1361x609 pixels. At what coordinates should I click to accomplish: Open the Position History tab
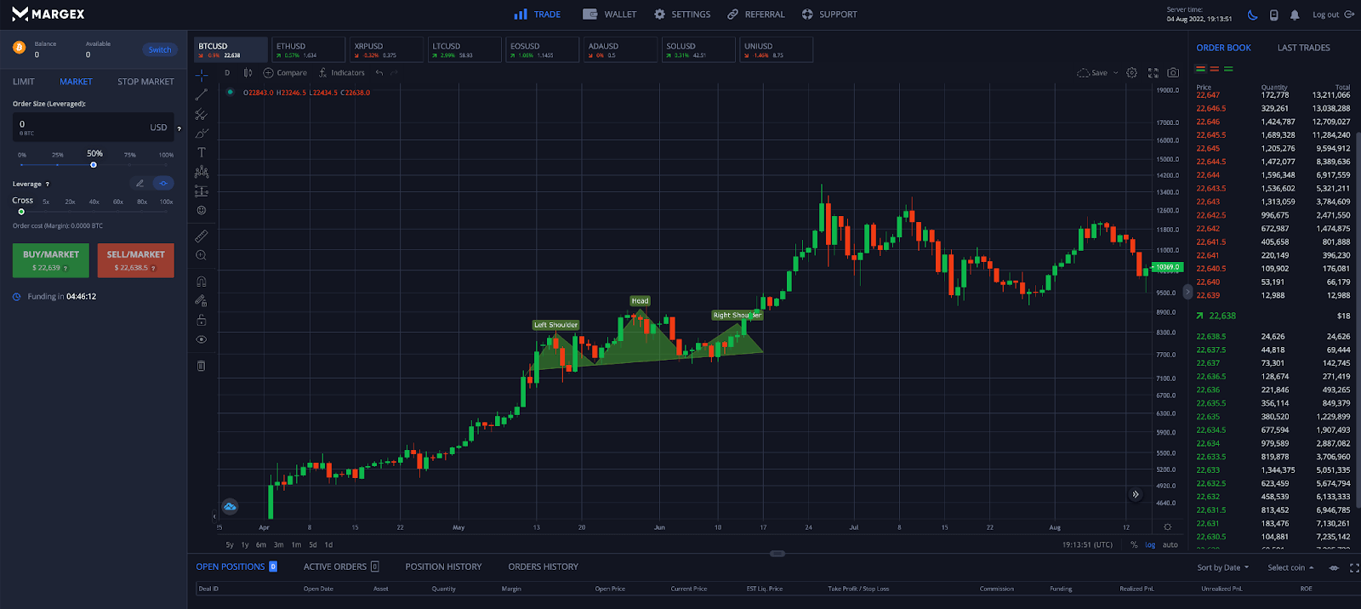coord(443,566)
